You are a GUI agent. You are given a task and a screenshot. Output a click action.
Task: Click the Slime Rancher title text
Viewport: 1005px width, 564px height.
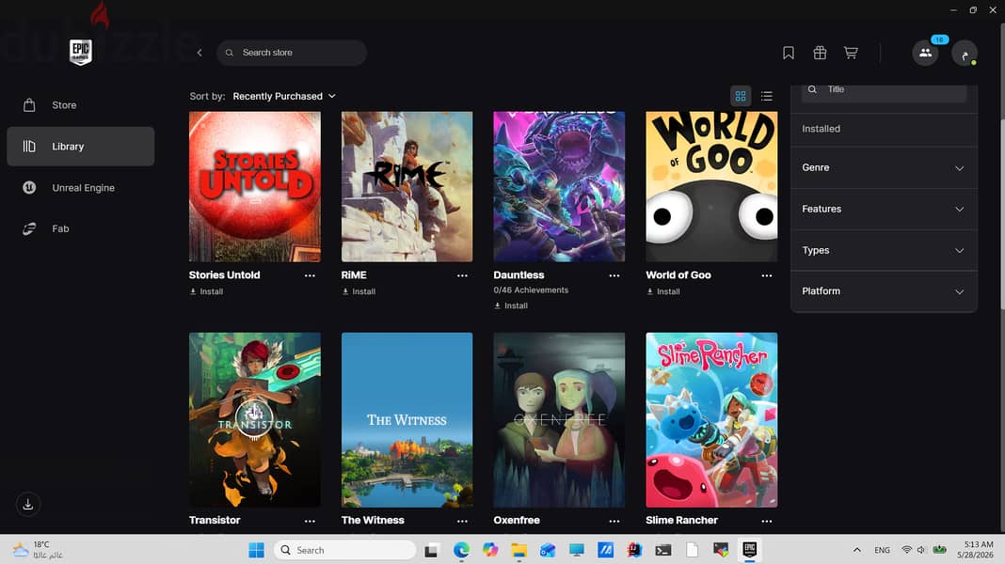[x=681, y=521]
